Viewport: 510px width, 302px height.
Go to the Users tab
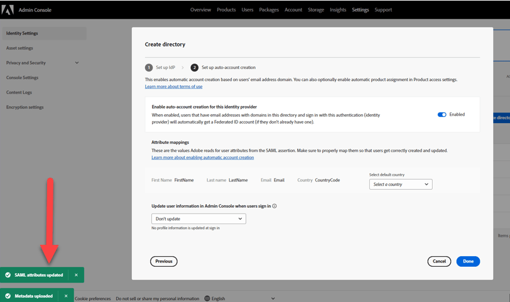pyautogui.click(x=247, y=10)
